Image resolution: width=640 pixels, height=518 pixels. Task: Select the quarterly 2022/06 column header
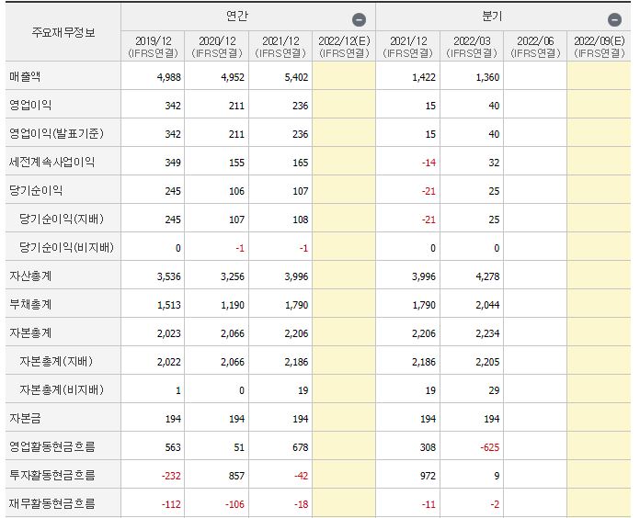click(535, 47)
